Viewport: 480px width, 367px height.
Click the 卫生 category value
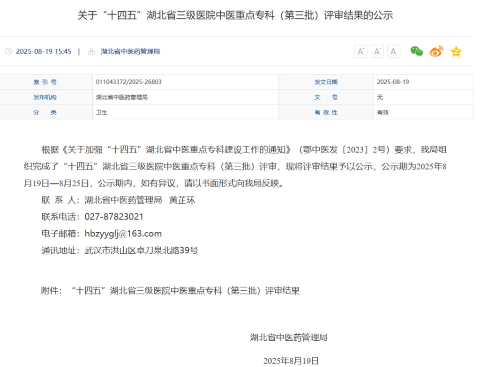(102, 112)
